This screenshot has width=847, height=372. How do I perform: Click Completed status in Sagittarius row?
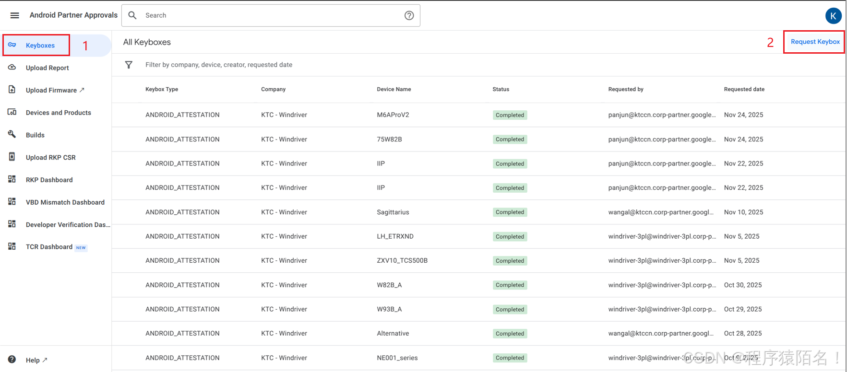coord(510,212)
